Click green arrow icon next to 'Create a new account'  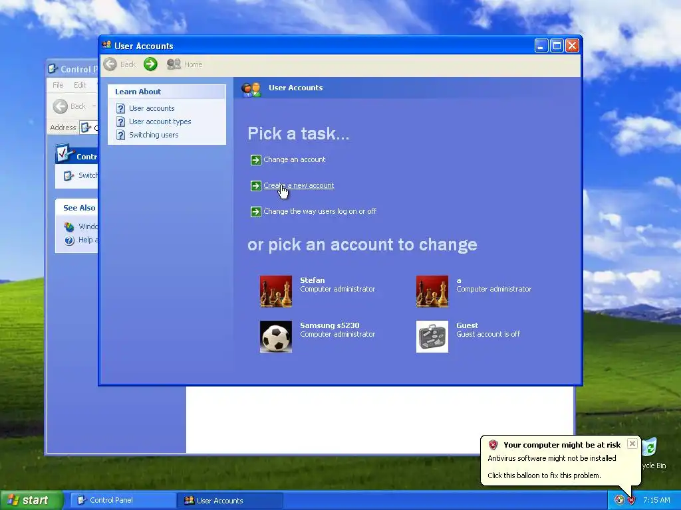tap(256, 186)
